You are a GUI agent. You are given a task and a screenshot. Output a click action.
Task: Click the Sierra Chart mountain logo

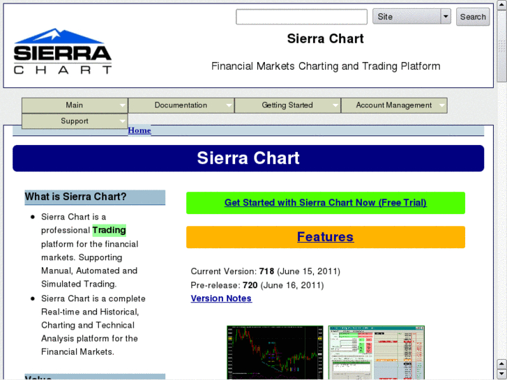pyautogui.click(x=63, y=51)
